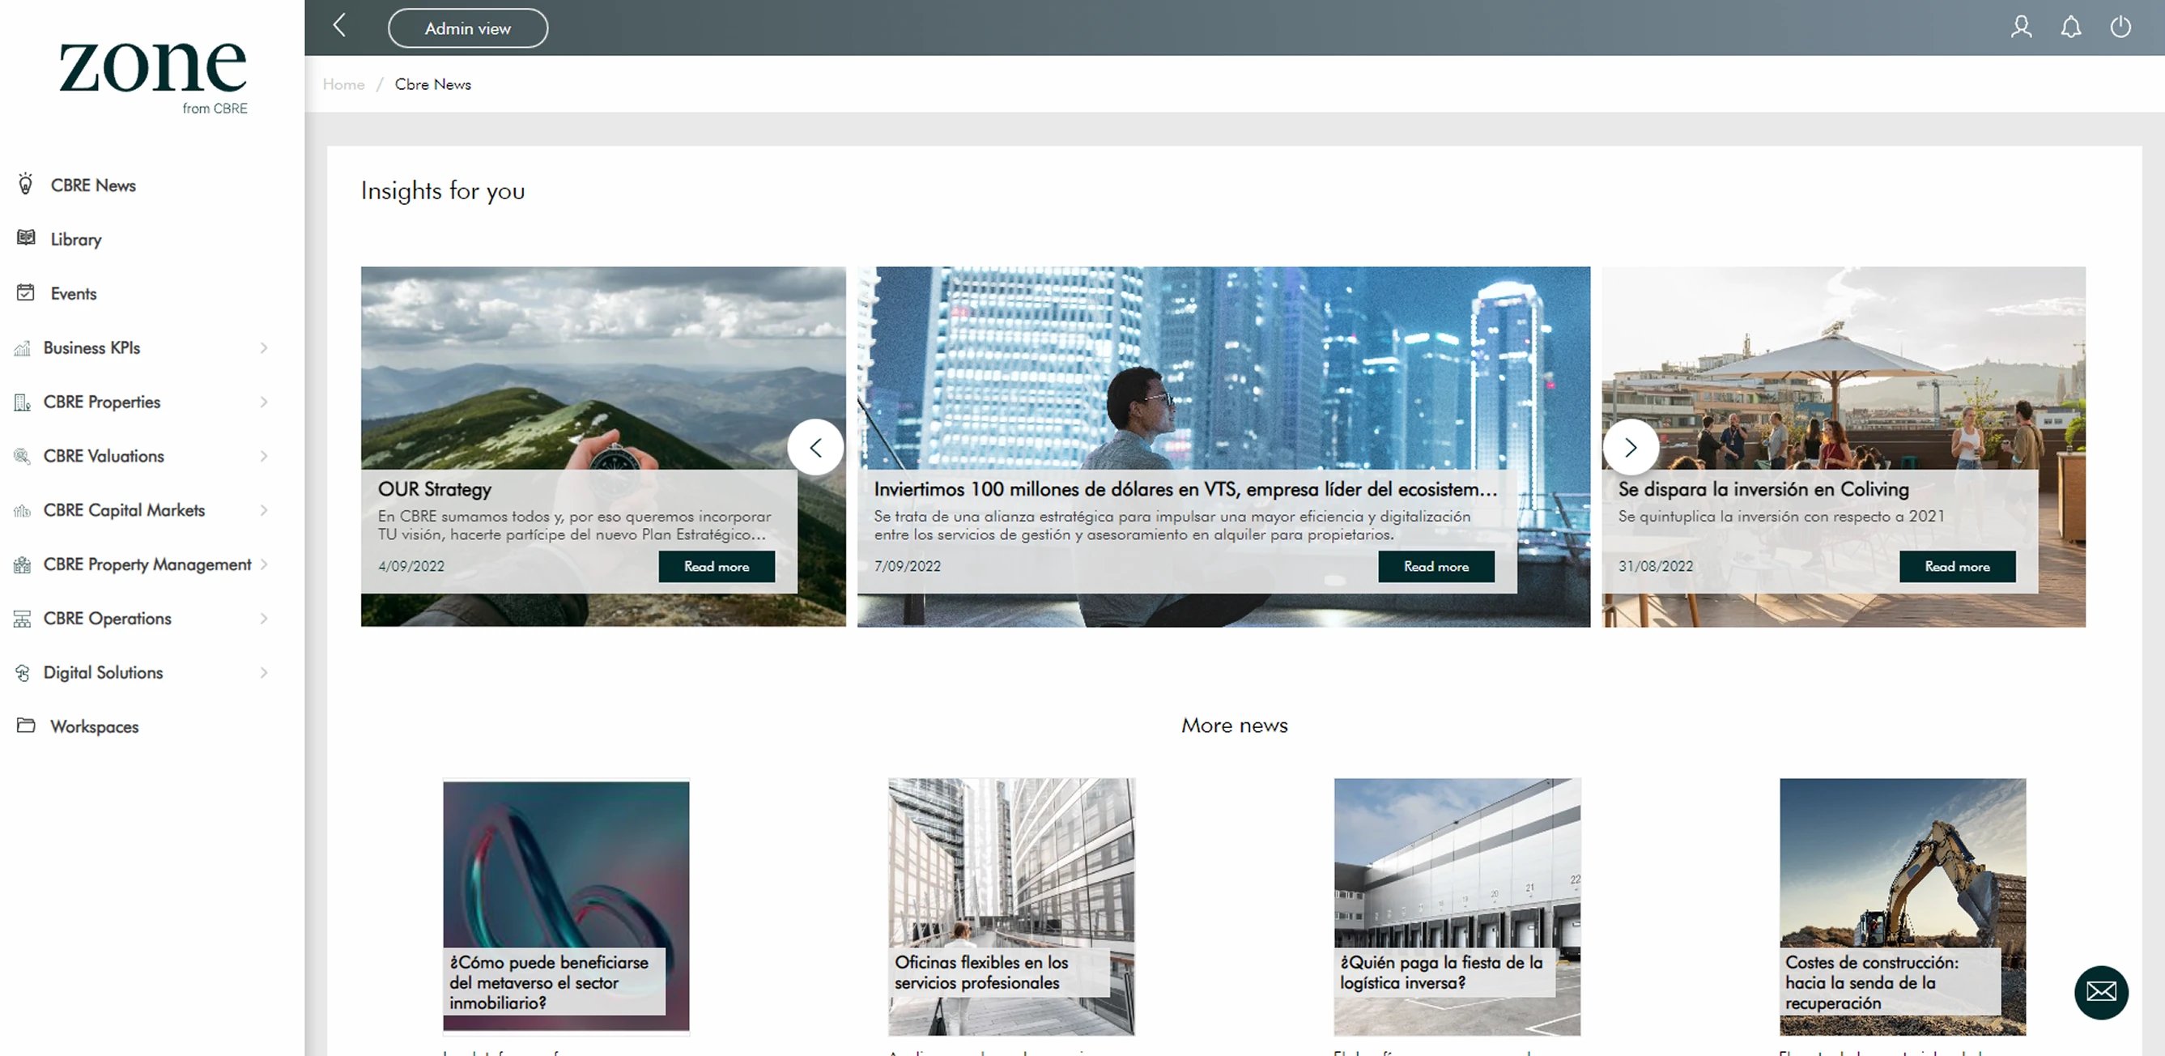Open Workspaces menu item
Image resolution: width=2165 pixels, height=1056 pixels.
pyautogui.click(x=94, y=726)
